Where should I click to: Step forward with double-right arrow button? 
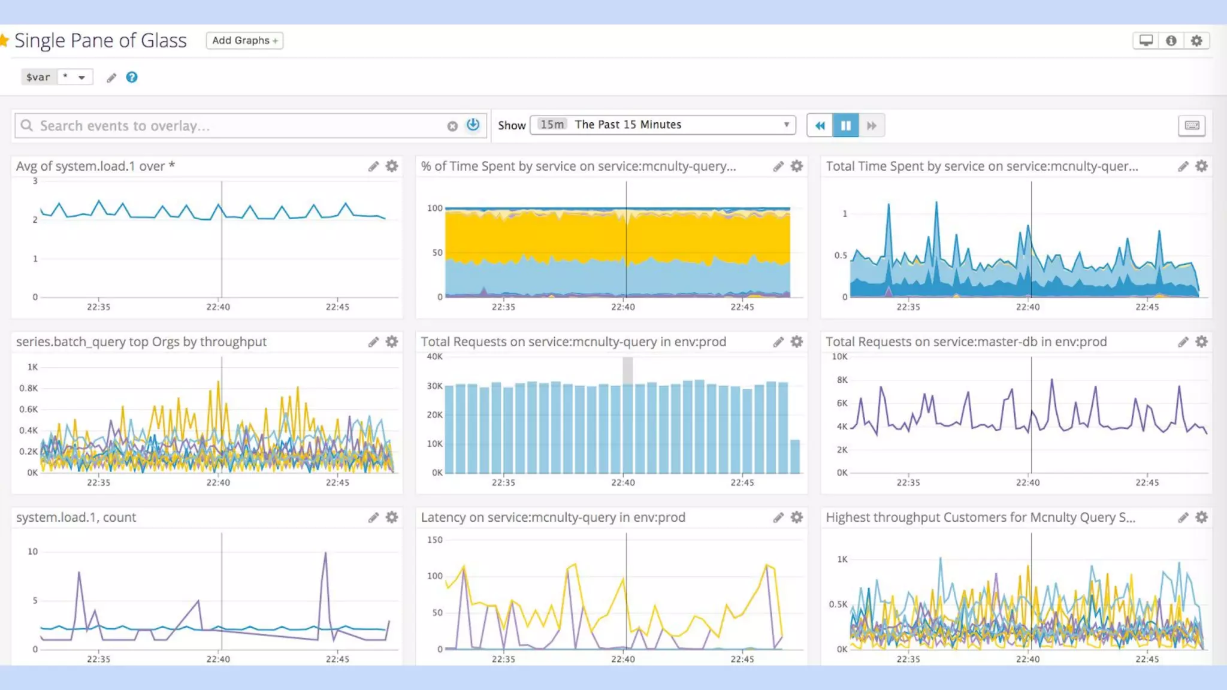point(872,125)
